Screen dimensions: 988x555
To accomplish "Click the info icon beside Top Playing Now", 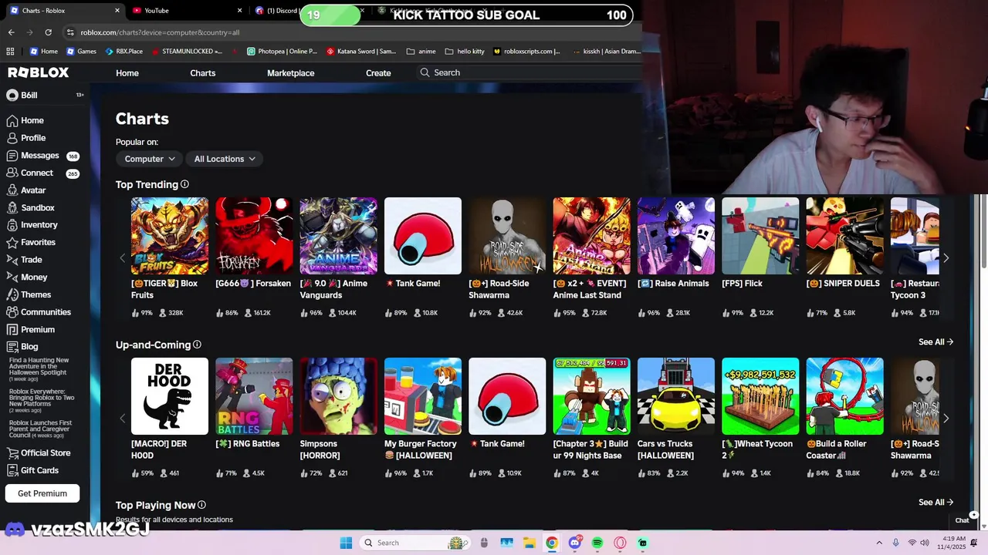I will [x=201, y=505].
